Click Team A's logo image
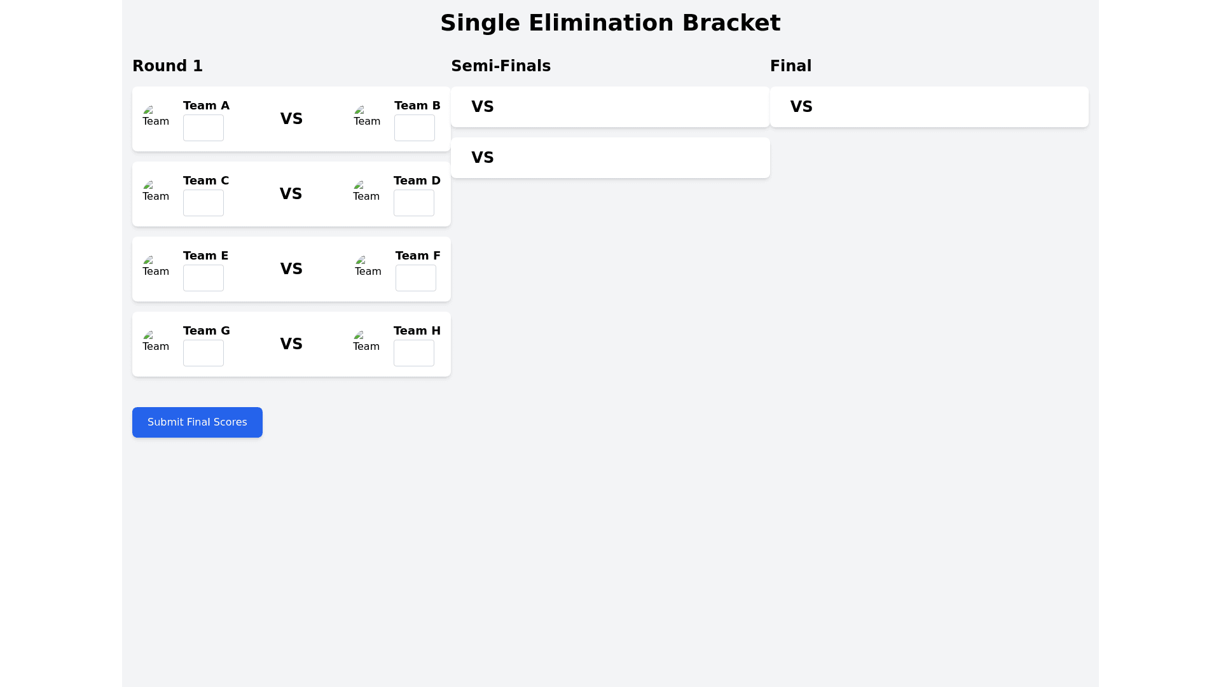 pos(156,118)
